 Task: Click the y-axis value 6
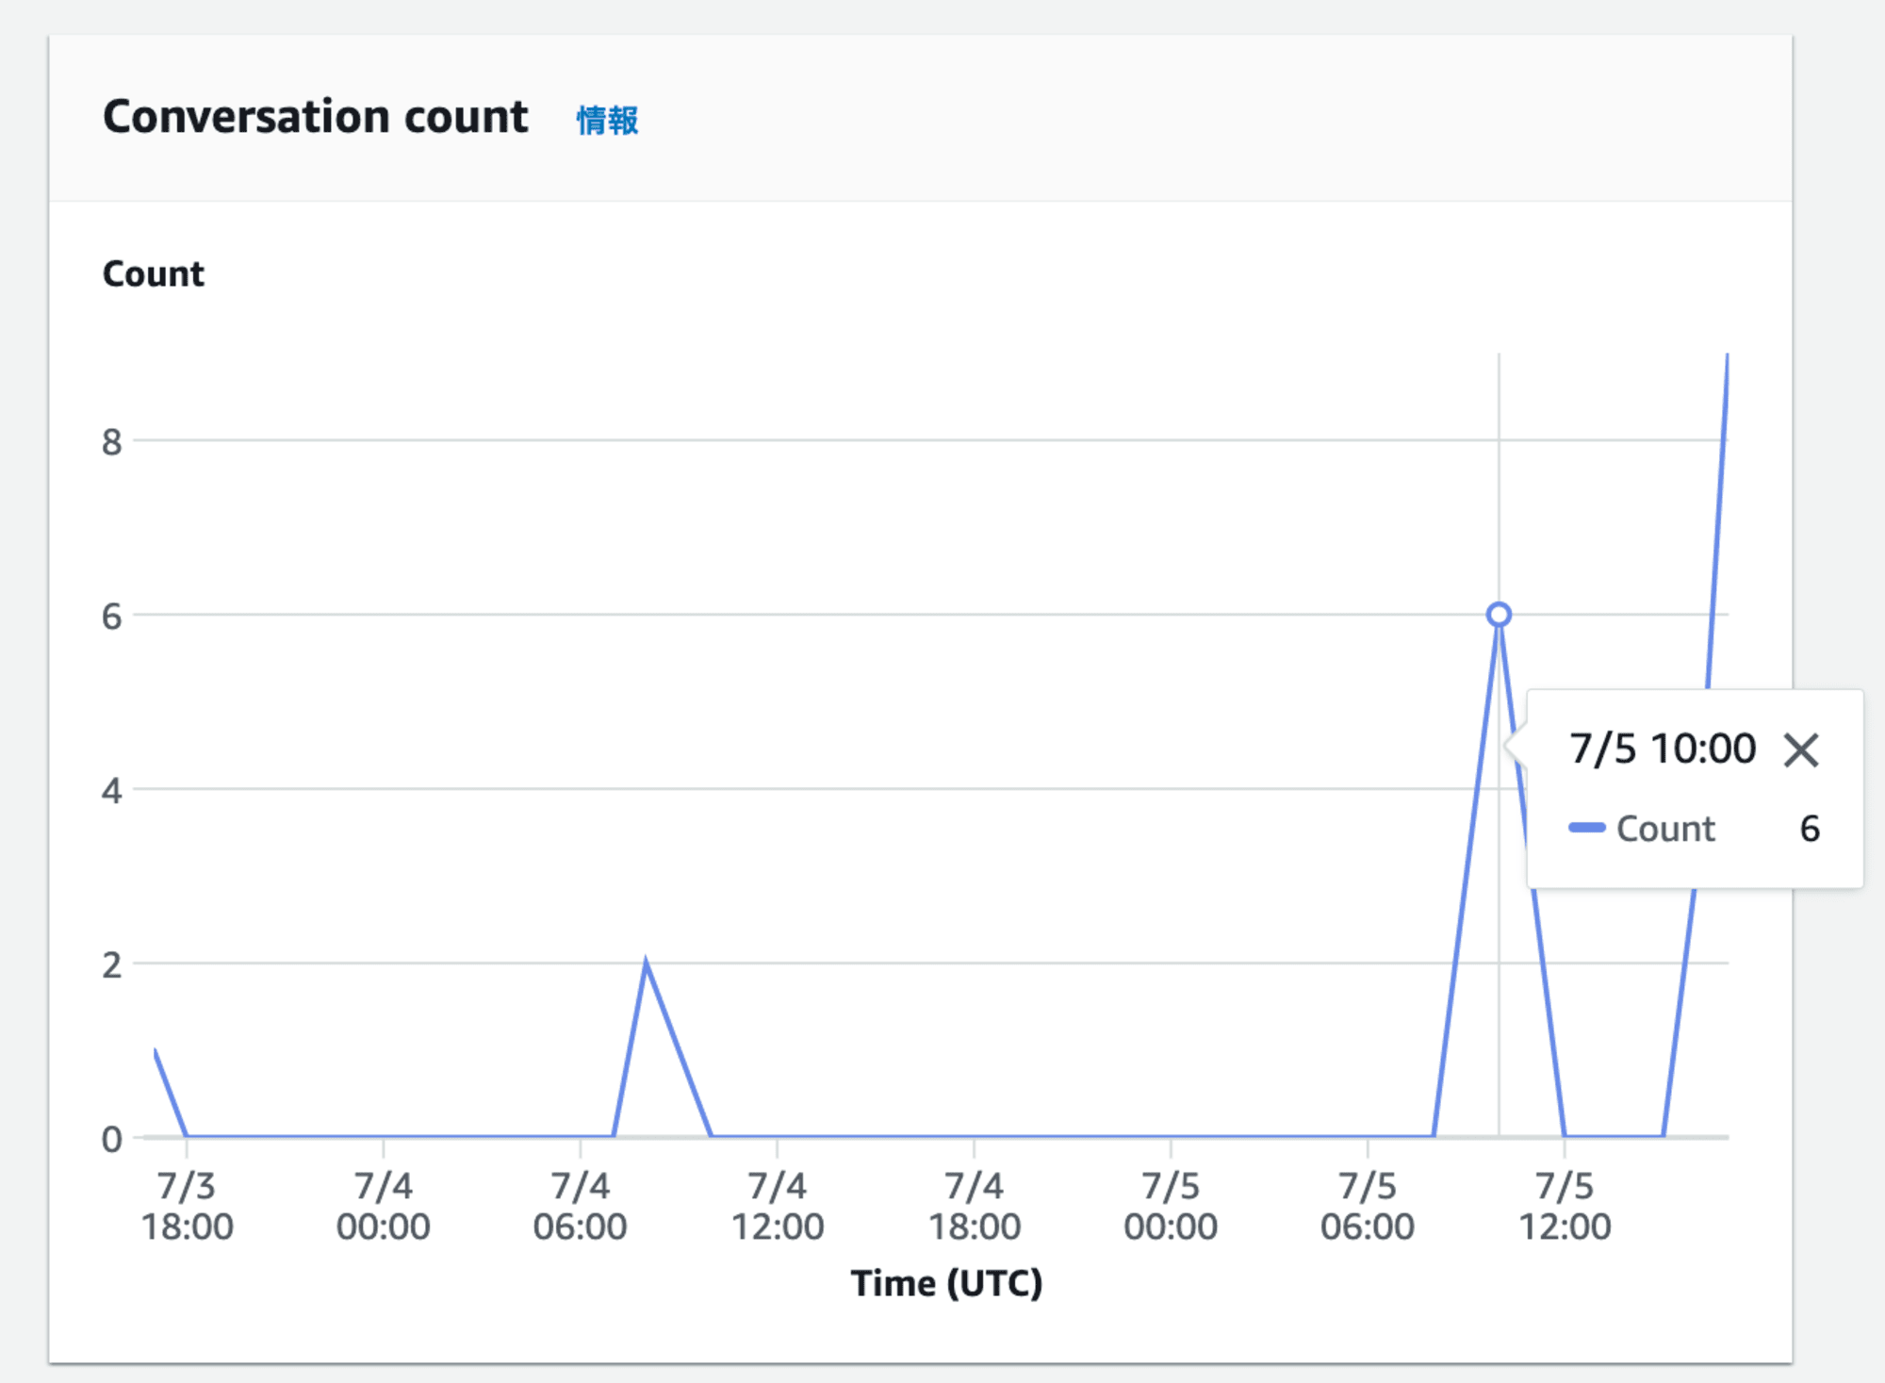click(x=112, y=617)
